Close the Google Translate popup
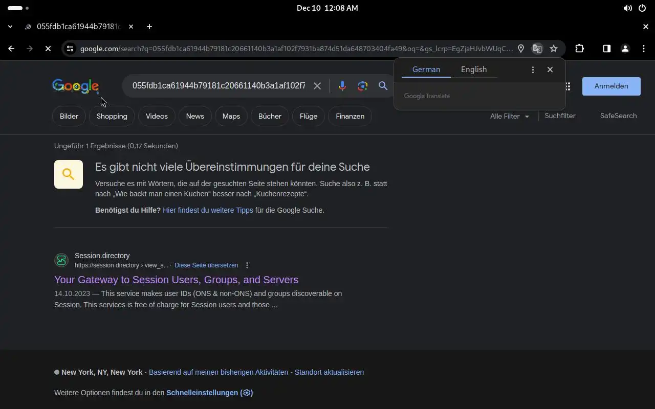 tap(550, 70)
